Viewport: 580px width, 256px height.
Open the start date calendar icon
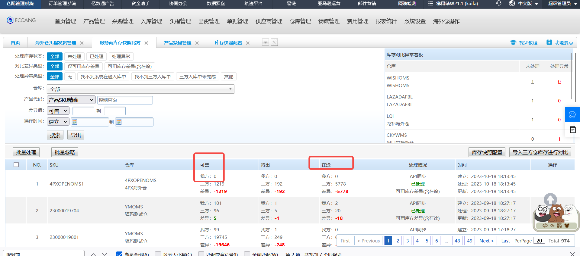(x=75, y=122)
